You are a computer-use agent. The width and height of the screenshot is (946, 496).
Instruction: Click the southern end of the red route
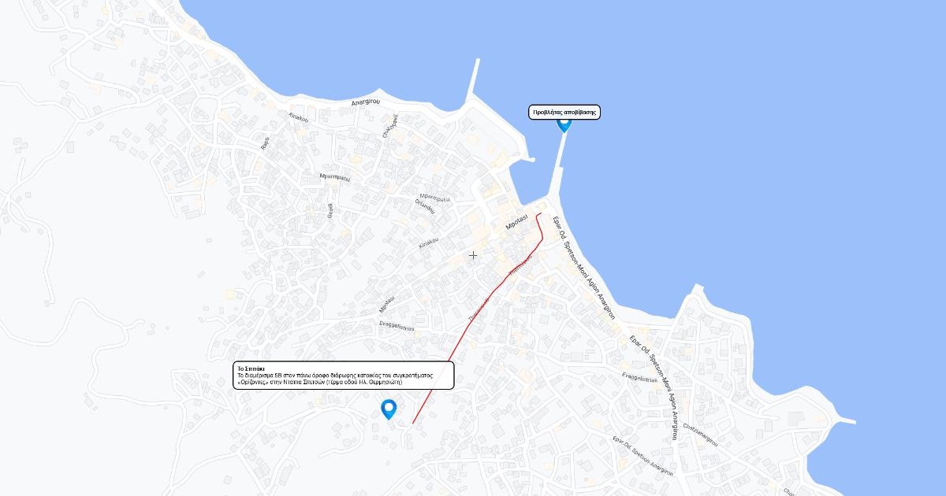click(x=413, y=423)
